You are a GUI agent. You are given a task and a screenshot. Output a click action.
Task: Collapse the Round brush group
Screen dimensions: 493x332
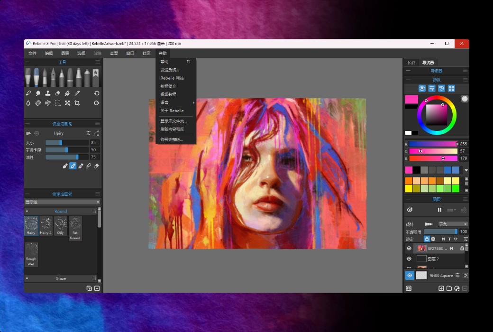[27, 212]
